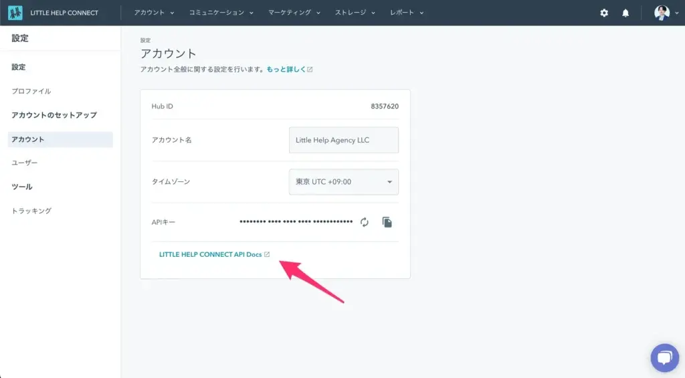
Task: Open LITTLE HELP CONNECT API Docs link
Action: 210,255
